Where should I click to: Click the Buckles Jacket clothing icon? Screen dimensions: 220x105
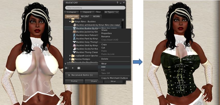pos(74,32)
